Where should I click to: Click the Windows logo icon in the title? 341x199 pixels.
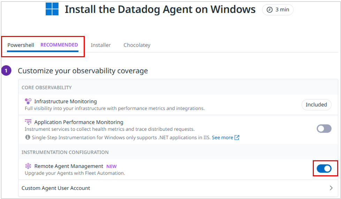[52, 9]
